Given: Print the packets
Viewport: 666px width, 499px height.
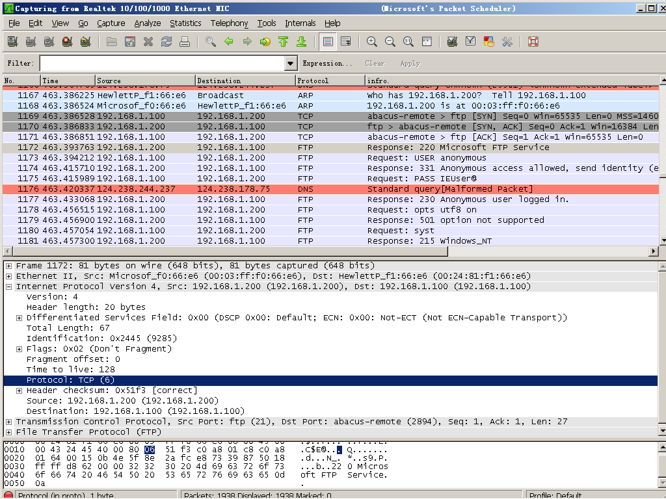Looking at the screenshot, I should coord(184,42).
